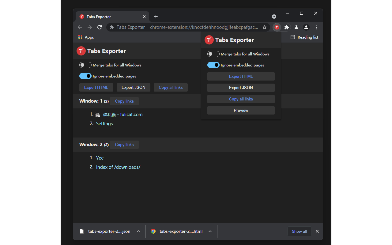The image size is (392, 245).
Task: Click the Tabs Exporter extension toolbar icon
Action: [x=277, y=27]
